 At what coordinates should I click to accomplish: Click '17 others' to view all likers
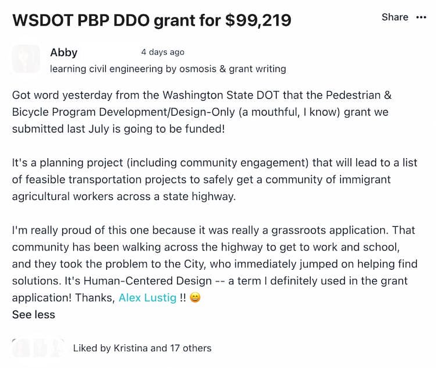191,348
